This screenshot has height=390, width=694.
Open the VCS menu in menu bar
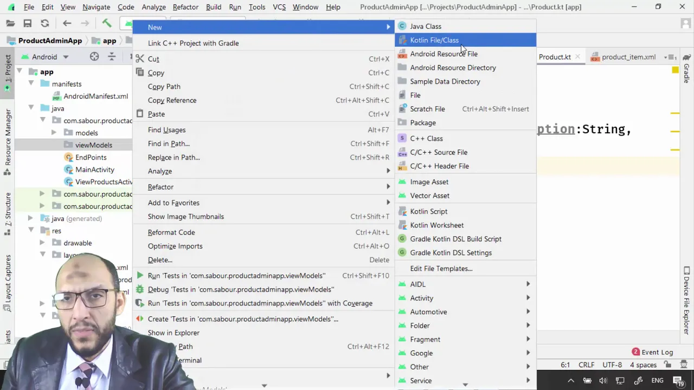(x=279, y=7)
